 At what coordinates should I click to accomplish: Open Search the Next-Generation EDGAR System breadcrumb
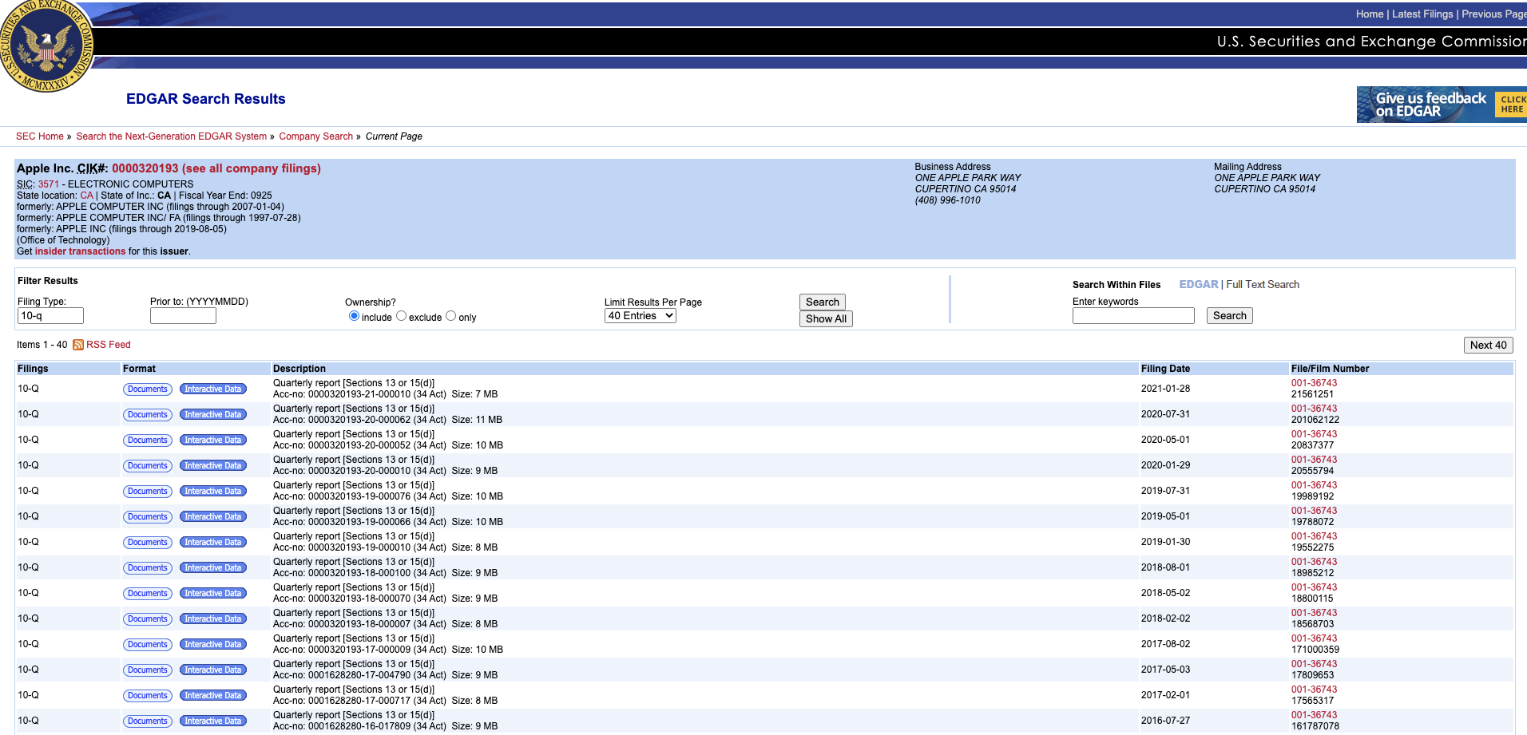click(x=172, y=136)
